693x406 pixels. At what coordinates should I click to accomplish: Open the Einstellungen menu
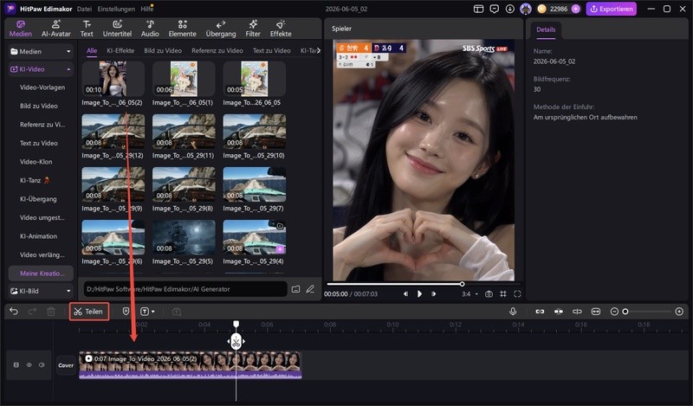click(116, 9)
